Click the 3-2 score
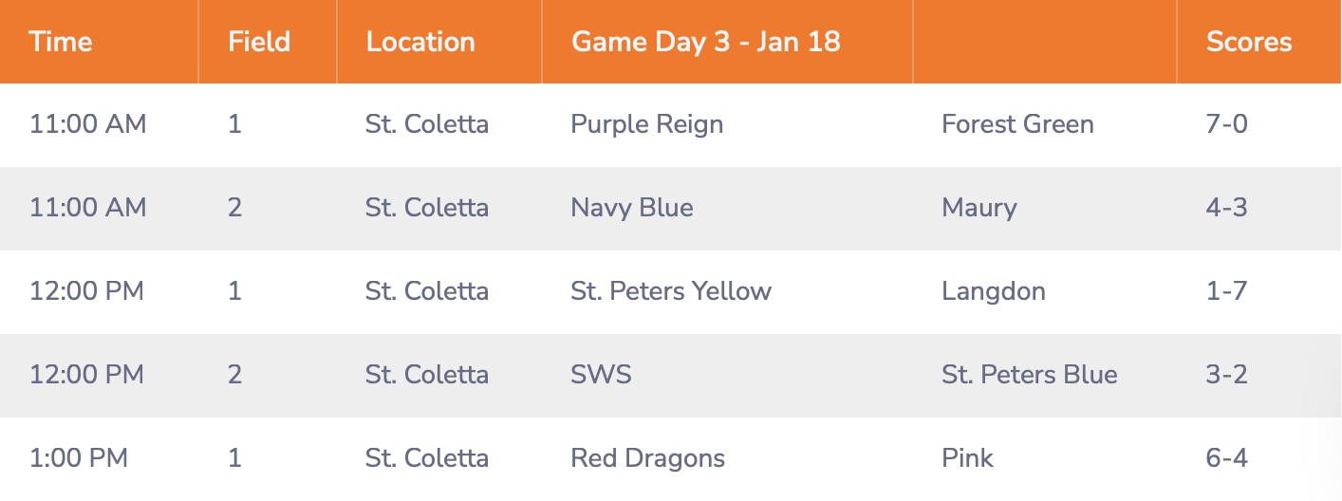This screenshot has height=501, width=1342. (x=1227, y=375)
